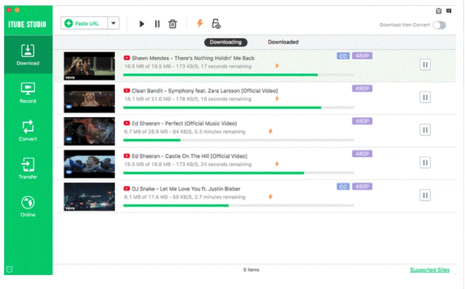Click 480P badge on Castle On The Hill row
Screen dimensions: 465x289
(x=362, y=154)
